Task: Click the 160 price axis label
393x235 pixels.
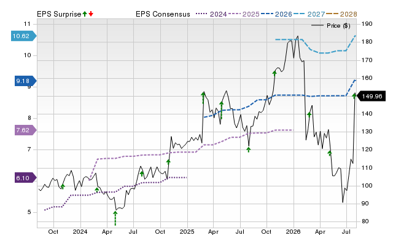Action: coord(367,78)
